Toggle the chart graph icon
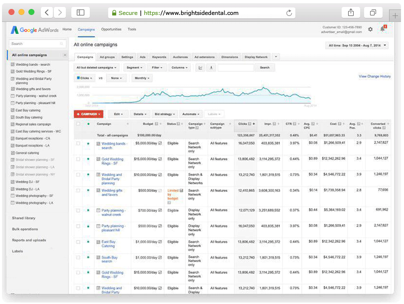404x304 pixels. tap(201, 68)
